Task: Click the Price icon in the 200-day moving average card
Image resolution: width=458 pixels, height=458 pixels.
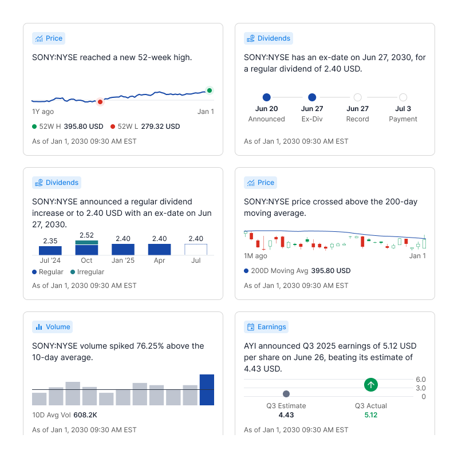Action: pyautogui.click(x=251, y=183)
